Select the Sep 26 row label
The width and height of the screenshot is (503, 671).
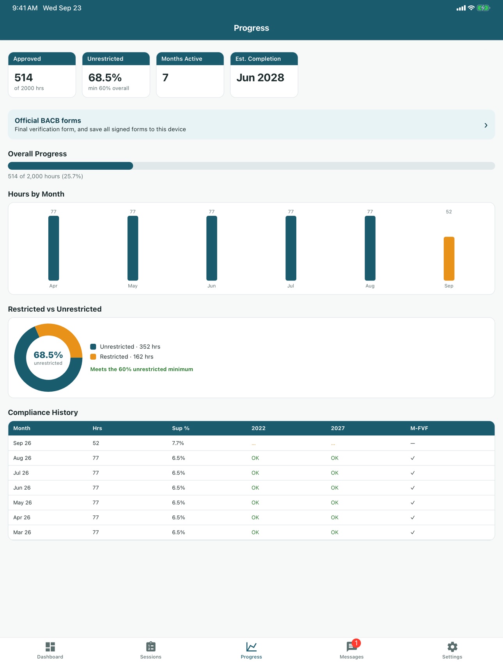pos(22,443)
